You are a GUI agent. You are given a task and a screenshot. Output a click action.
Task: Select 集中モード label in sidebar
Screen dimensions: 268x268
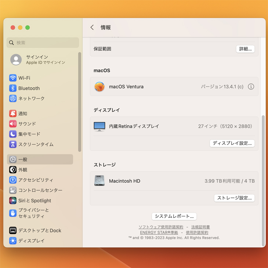point(29,134)
